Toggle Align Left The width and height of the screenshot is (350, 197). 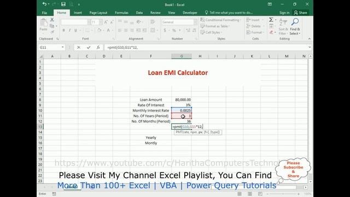[120, 30]
